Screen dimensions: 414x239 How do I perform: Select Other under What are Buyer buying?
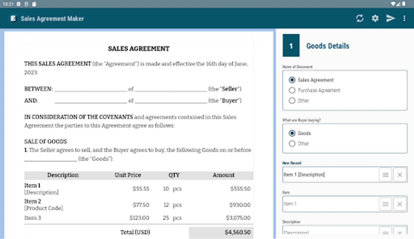[x=292, y=143]
